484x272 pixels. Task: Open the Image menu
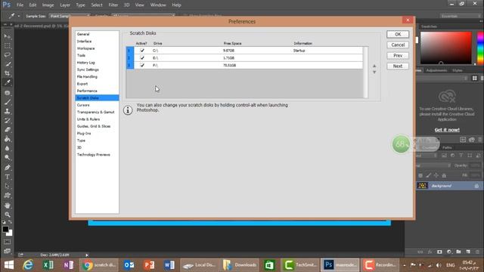[48, 5]
